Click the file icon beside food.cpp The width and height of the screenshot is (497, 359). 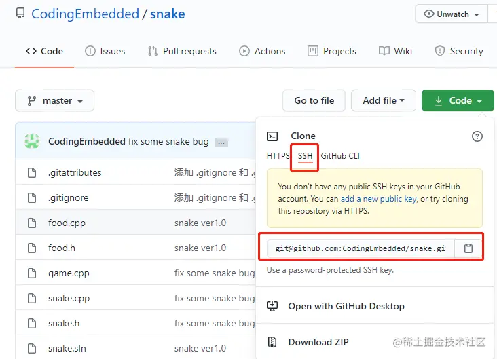pyautogui.click(x=32, y=223)
